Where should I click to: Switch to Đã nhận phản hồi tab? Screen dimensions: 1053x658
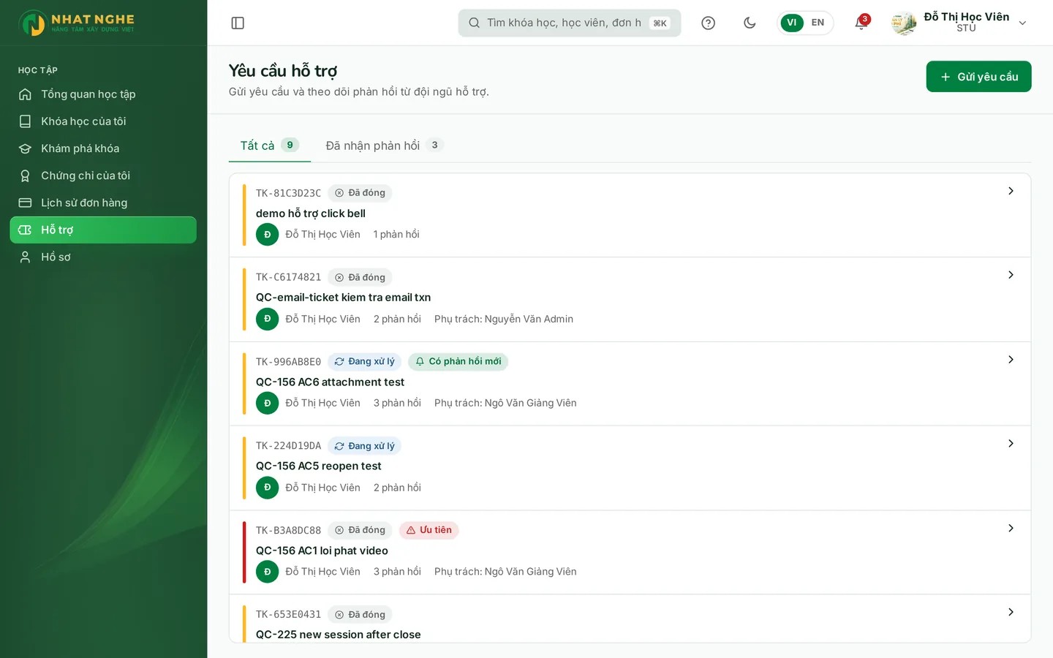coord(385,145)
